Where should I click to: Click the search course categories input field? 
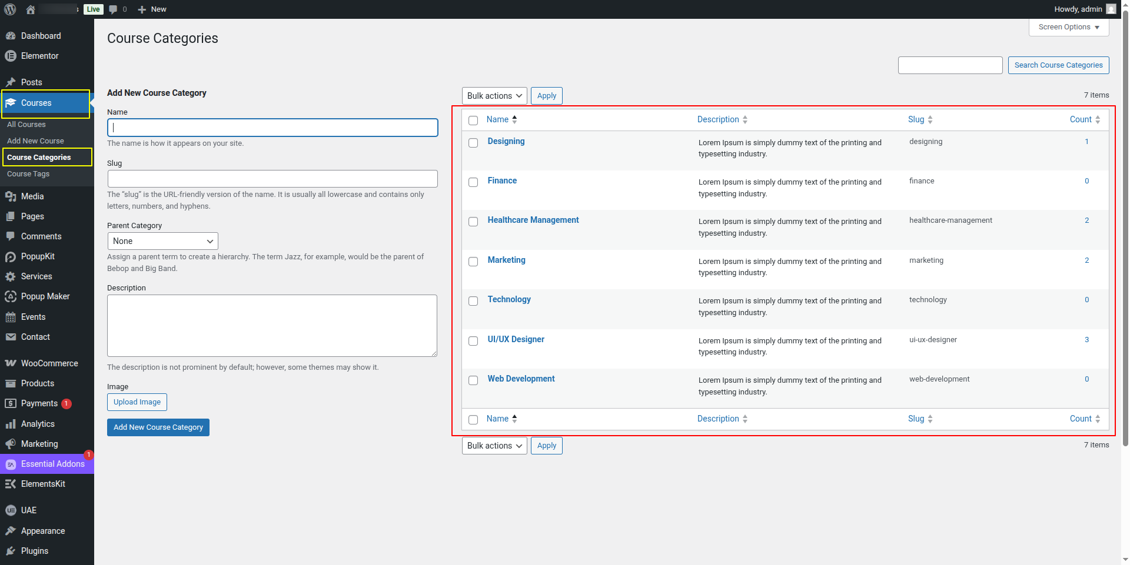point(950,65)
